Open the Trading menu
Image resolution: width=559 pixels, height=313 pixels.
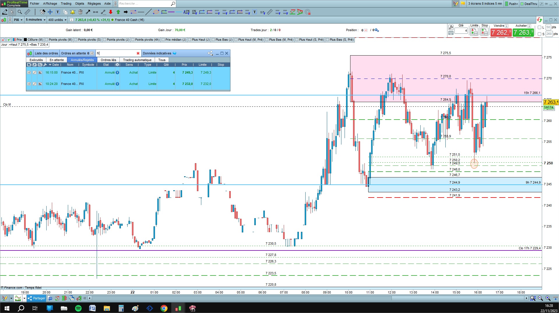[66, 4]
